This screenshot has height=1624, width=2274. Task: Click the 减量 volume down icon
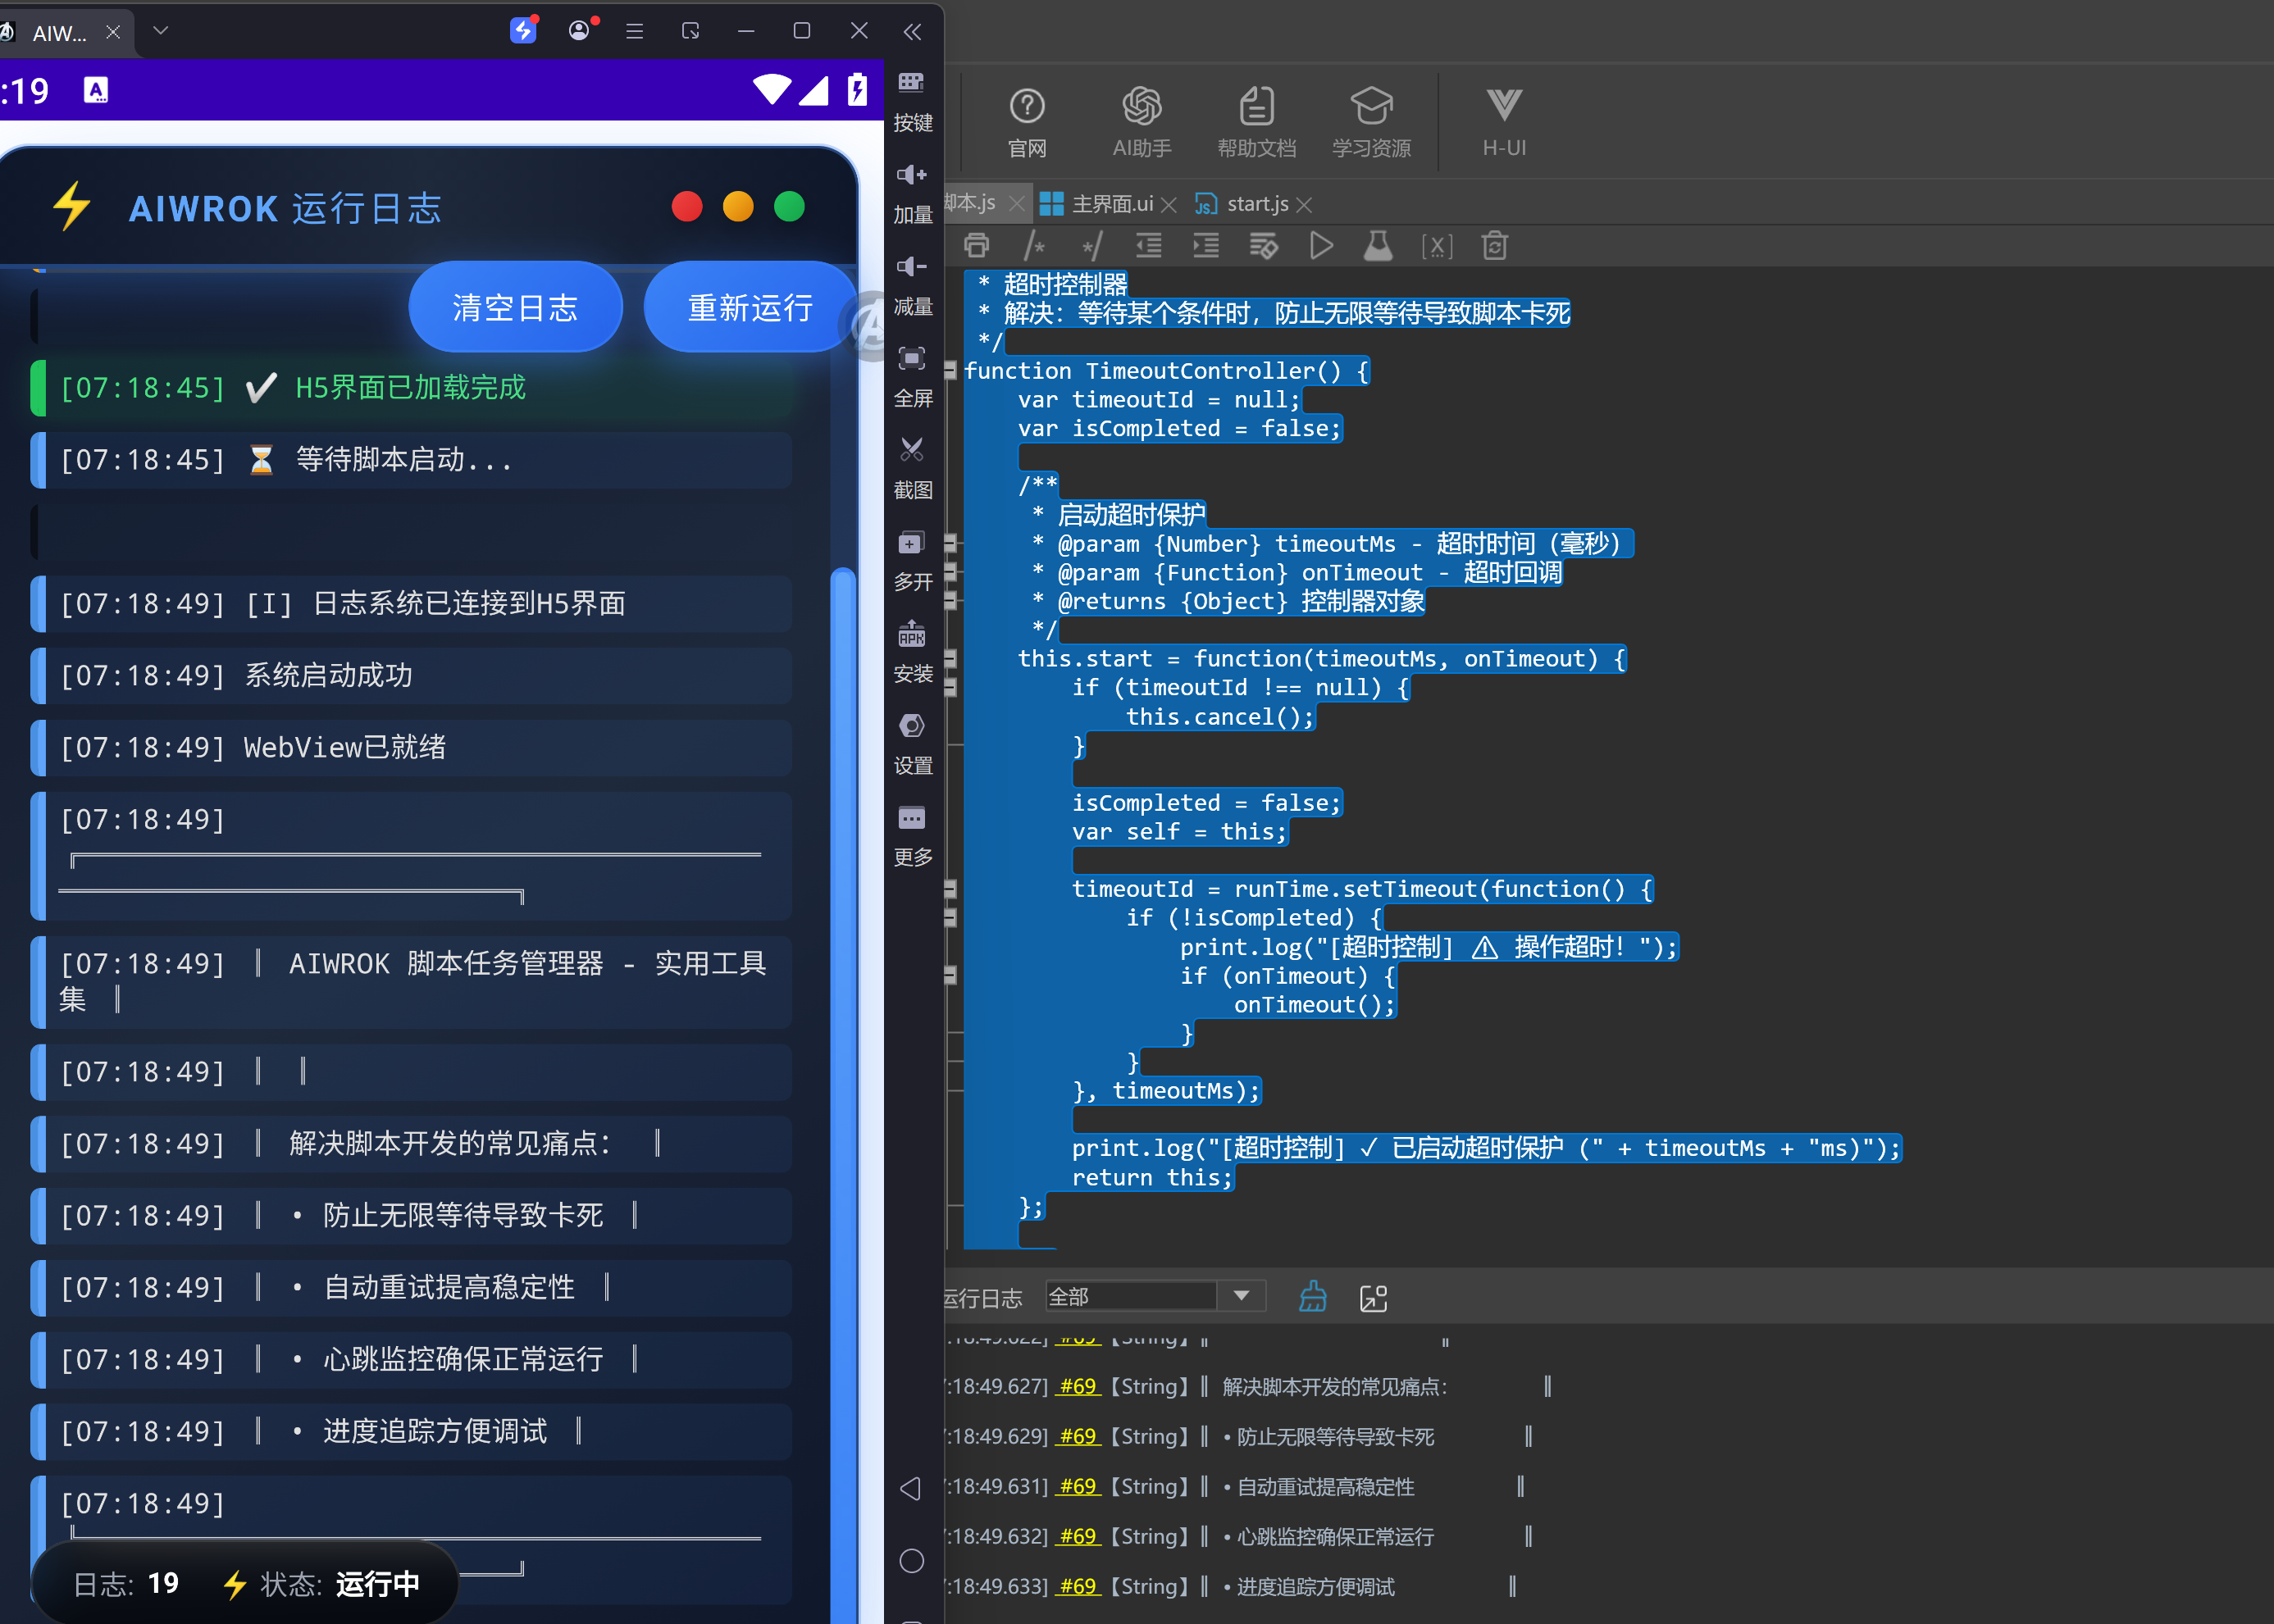pyautogui.click(x=911, y=267)
